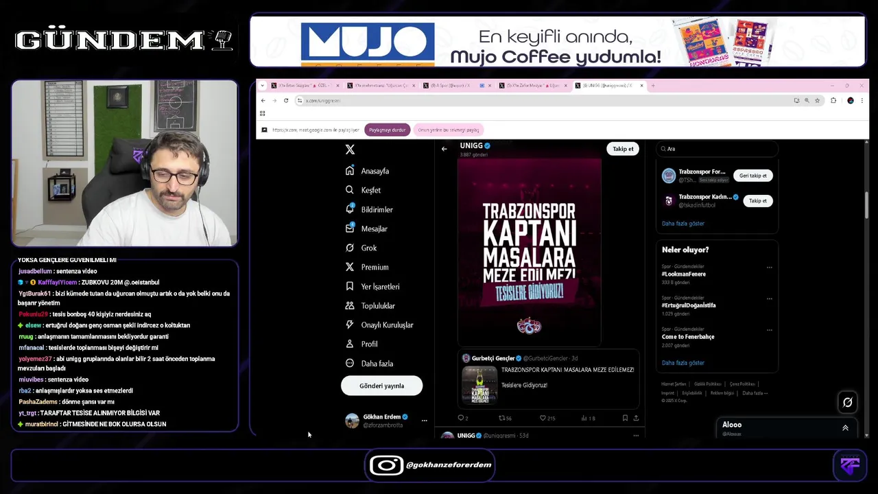This screenshot has height=494, width=878.
Task: Open options for Gökhan Erdem account
Action: point(424,421)
